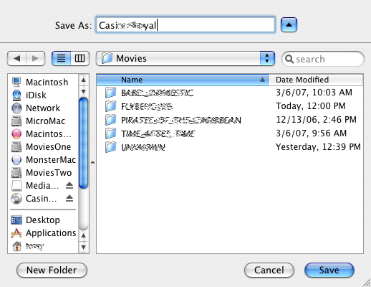Click the sidebar vertical scrollbar thumb

pos(84,143)
